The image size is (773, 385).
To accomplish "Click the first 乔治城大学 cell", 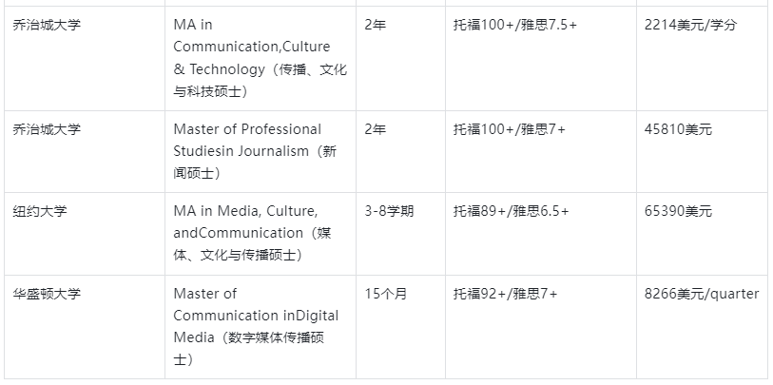I will tap(48, 25).
